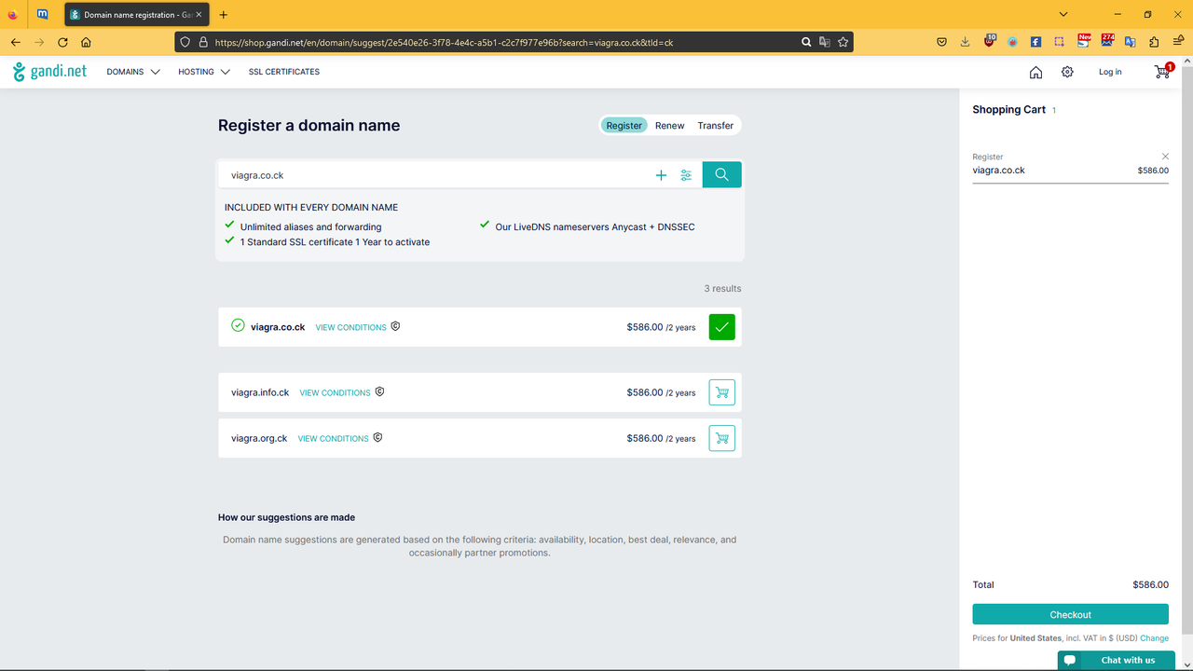Click the translator extension icon in toolbar
Image resolution: width=1193 pixels, height=671 pixels.
click(1131, 42)
